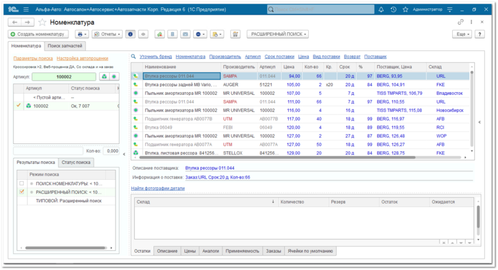Viewport: 498px width, 270px height.
Task: Click the green-red price tag toolbar icon
Action: click(x=159, y=34)
